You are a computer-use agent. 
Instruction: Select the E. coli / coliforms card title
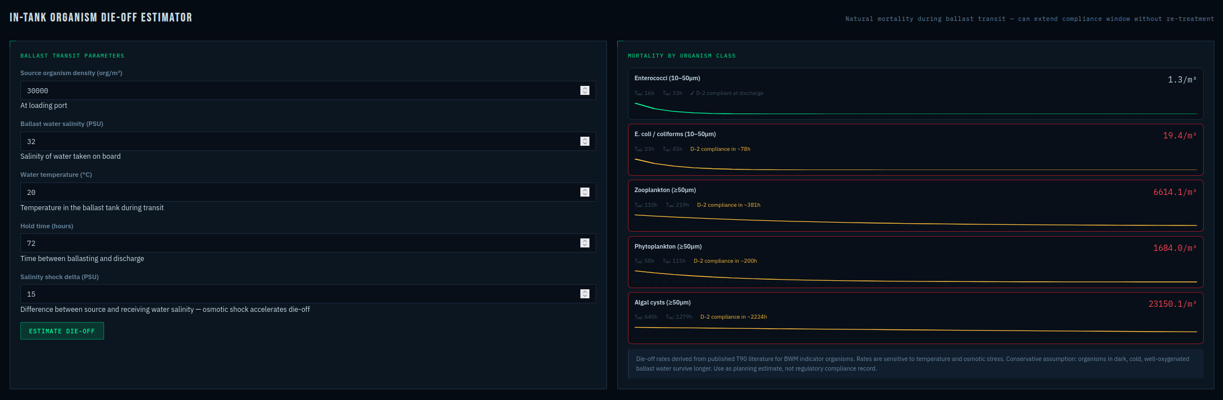675,134
